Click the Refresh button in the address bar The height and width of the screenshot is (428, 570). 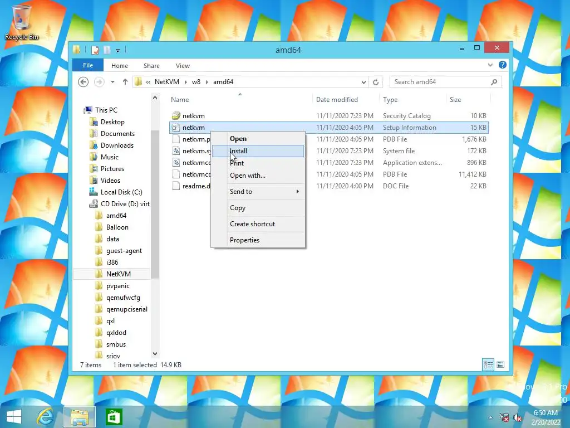(376, 82)
